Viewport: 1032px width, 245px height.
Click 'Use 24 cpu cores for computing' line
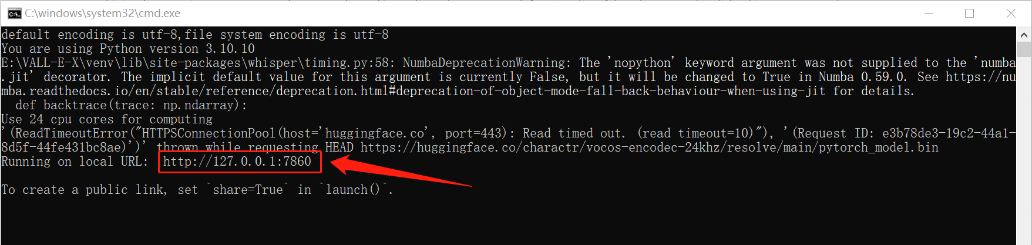tap(107, 119)
